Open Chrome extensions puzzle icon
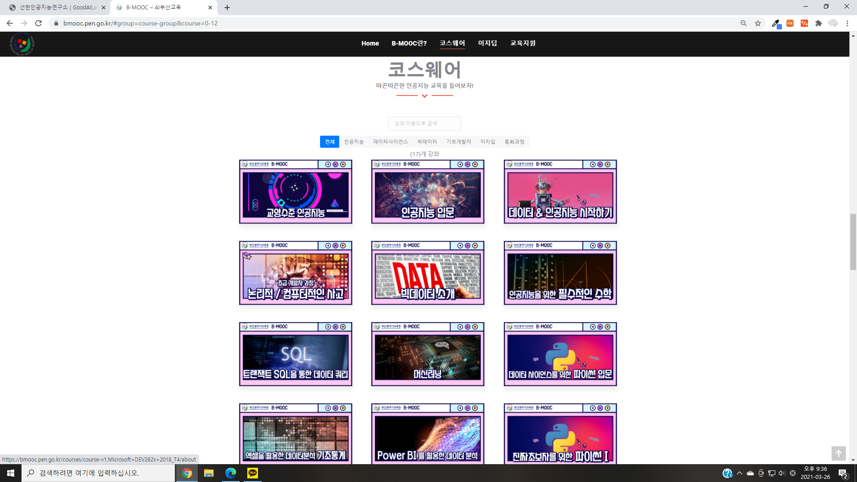The height and width of the screenshot is (482, 857). [819, 23]
